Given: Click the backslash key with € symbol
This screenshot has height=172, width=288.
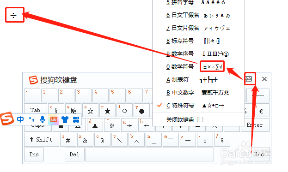Looking at the screenshot, I should [x=261, y=110].
